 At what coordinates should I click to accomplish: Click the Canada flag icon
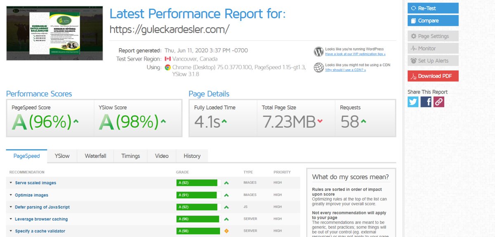[168, 59]
